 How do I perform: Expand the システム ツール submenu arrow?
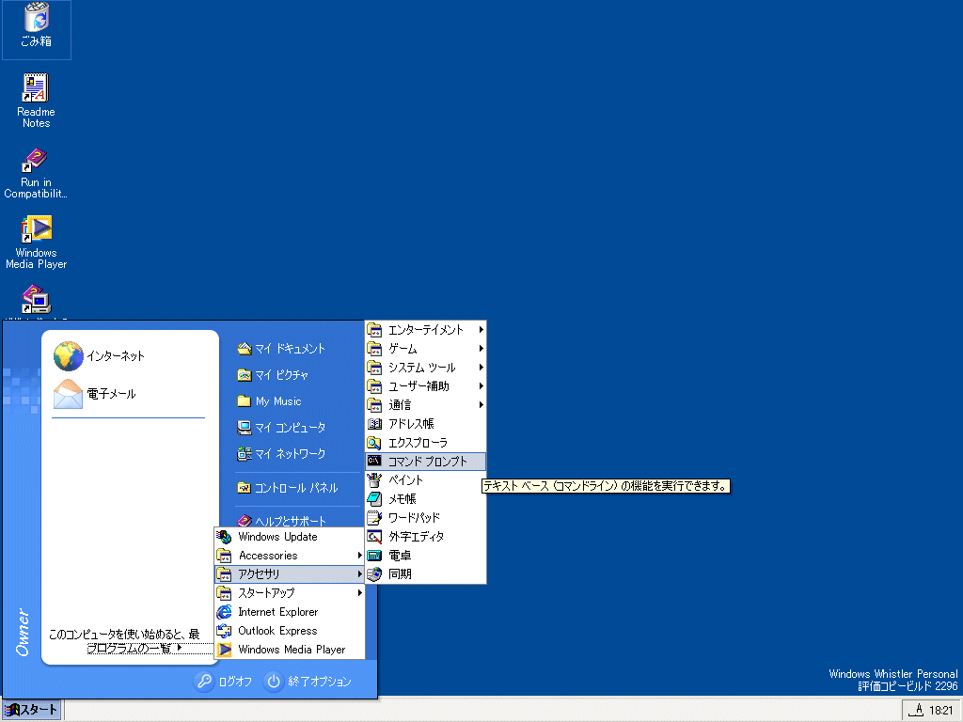click(x=481, y=368)
